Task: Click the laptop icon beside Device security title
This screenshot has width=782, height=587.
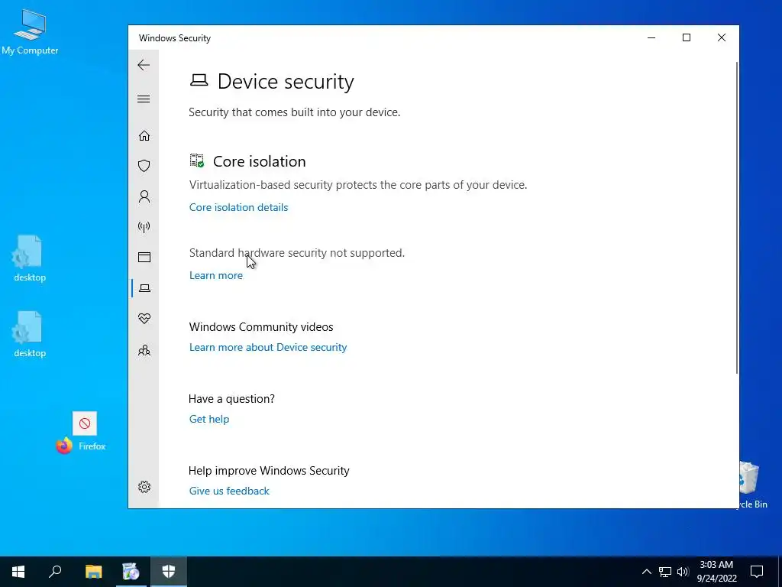Action: 199,79
